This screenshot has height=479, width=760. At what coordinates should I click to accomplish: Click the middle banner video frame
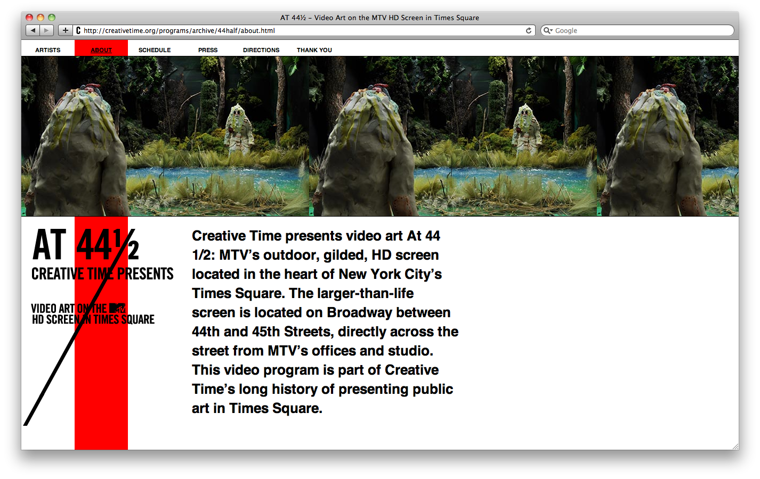[453, 136]
